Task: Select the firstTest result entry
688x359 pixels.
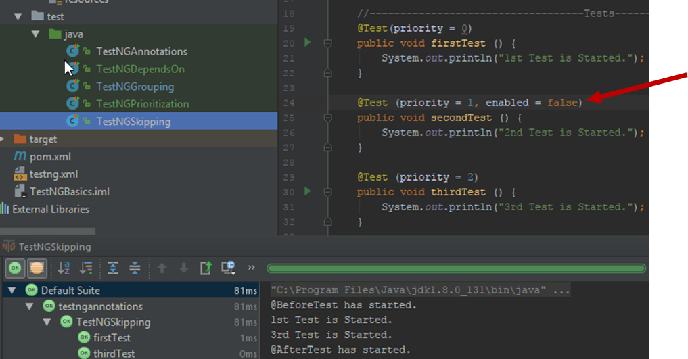Action: click(x=113, y=337)
